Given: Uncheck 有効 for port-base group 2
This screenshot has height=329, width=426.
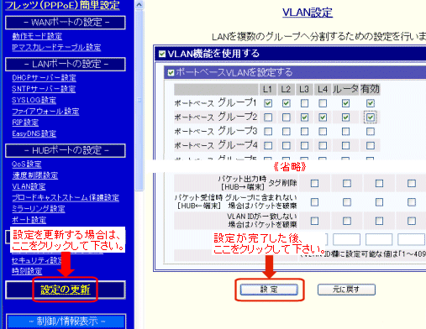Looking at the screenshot, I should click(371, 117).
